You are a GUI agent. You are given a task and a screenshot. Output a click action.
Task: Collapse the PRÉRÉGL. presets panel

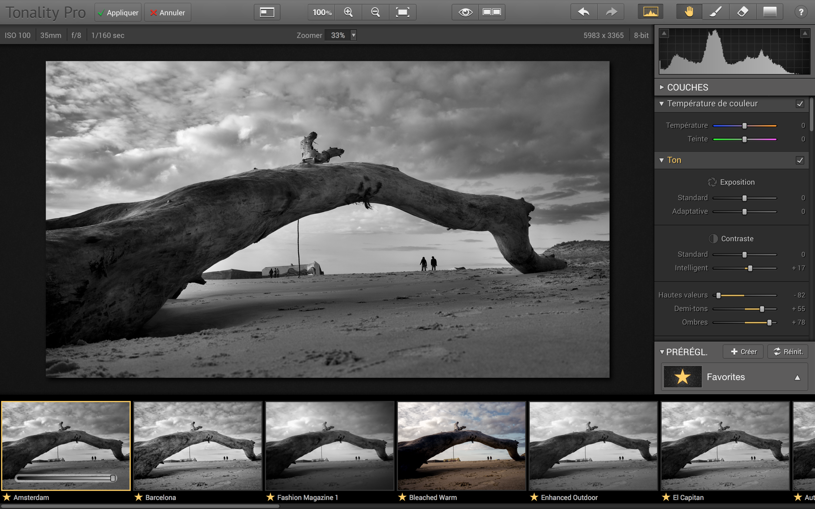pyautogui.click(x=662, y=352)
